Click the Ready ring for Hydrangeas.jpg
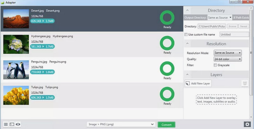Viewport: 254px width, 129px height. pyautogui.click(x=167, y=43)
